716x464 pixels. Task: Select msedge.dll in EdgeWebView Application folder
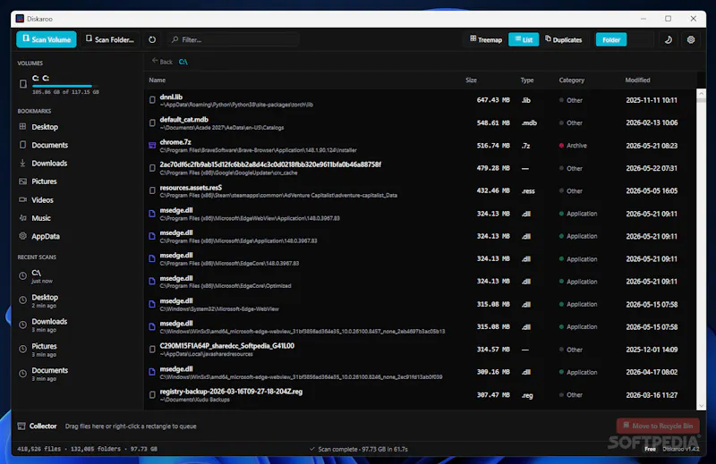tap(420, 214)
